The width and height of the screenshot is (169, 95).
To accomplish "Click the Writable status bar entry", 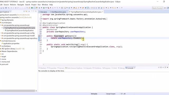I will tap(94, 94).
